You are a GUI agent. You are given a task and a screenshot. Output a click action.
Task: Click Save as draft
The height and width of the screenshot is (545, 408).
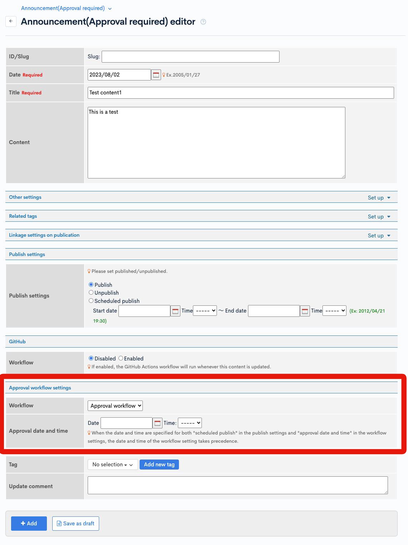75,523
